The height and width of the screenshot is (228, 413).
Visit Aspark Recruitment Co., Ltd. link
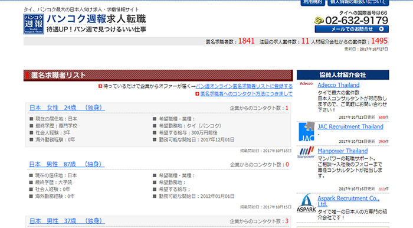[x=348, y=201]
